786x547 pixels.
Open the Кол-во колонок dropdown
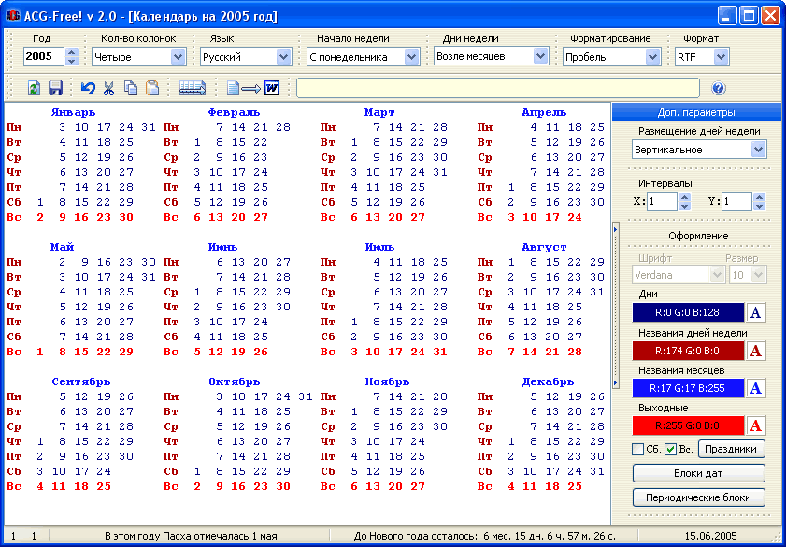pyautogui.click(x=178, y=57)
